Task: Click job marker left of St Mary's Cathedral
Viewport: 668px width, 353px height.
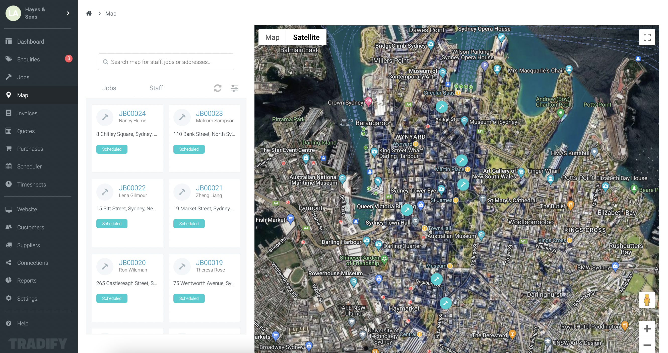Action: [463, 185]
